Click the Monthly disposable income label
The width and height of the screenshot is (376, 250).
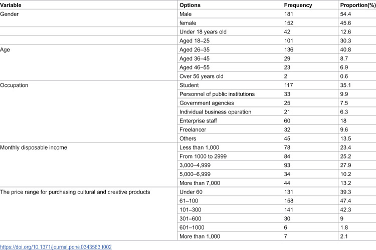(x=34, y=147)
